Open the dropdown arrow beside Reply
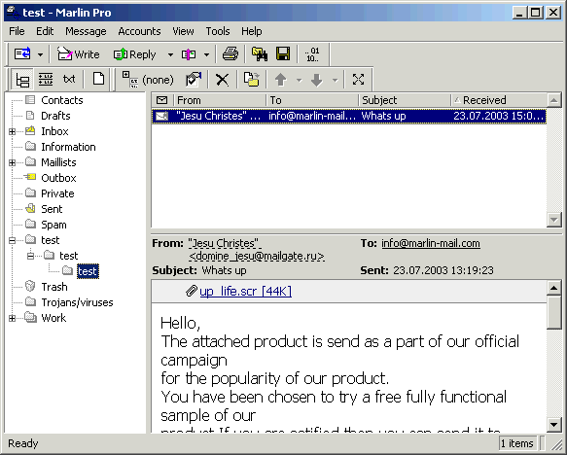This screenshot has height=455, width=567. (x=170, y=54)
